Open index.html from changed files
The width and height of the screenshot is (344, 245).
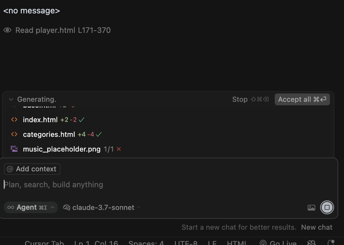(x=40, y=120)
